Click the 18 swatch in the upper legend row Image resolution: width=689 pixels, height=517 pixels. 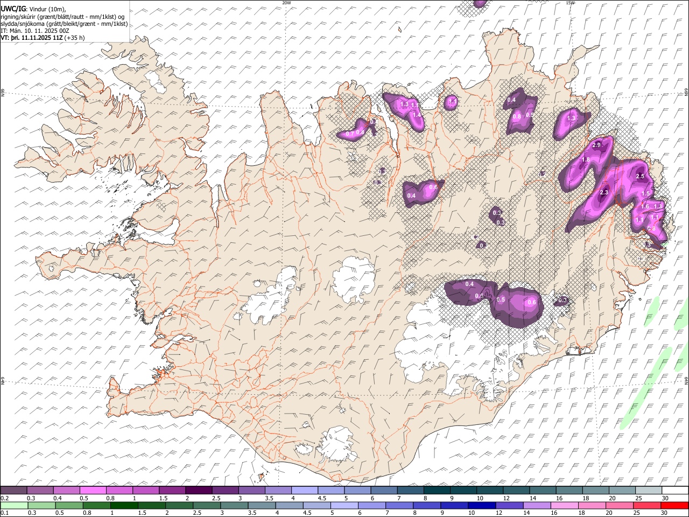tap(595, 491)
